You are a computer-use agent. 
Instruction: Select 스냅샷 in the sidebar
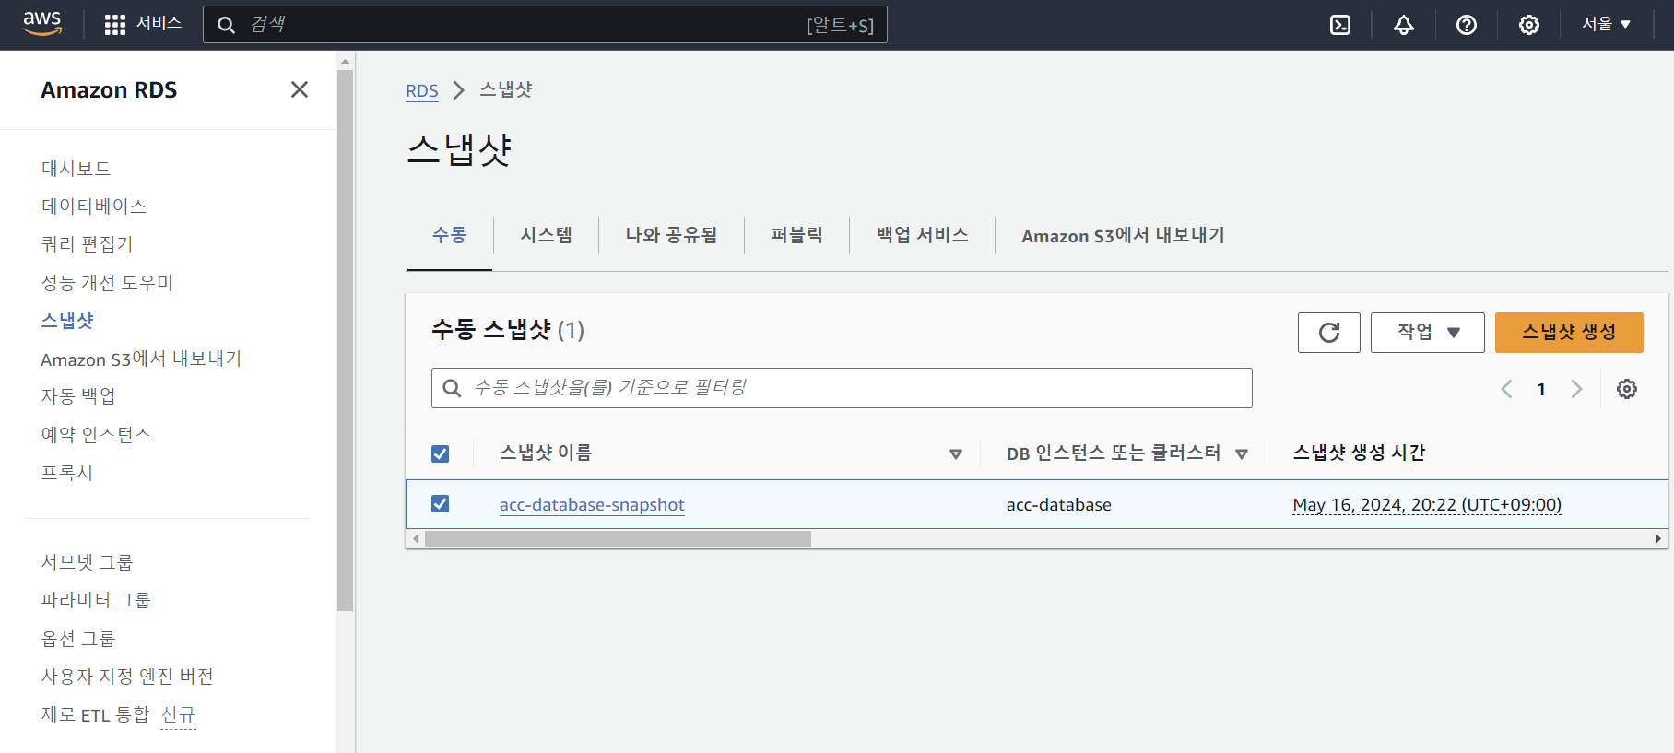(67, 320)
